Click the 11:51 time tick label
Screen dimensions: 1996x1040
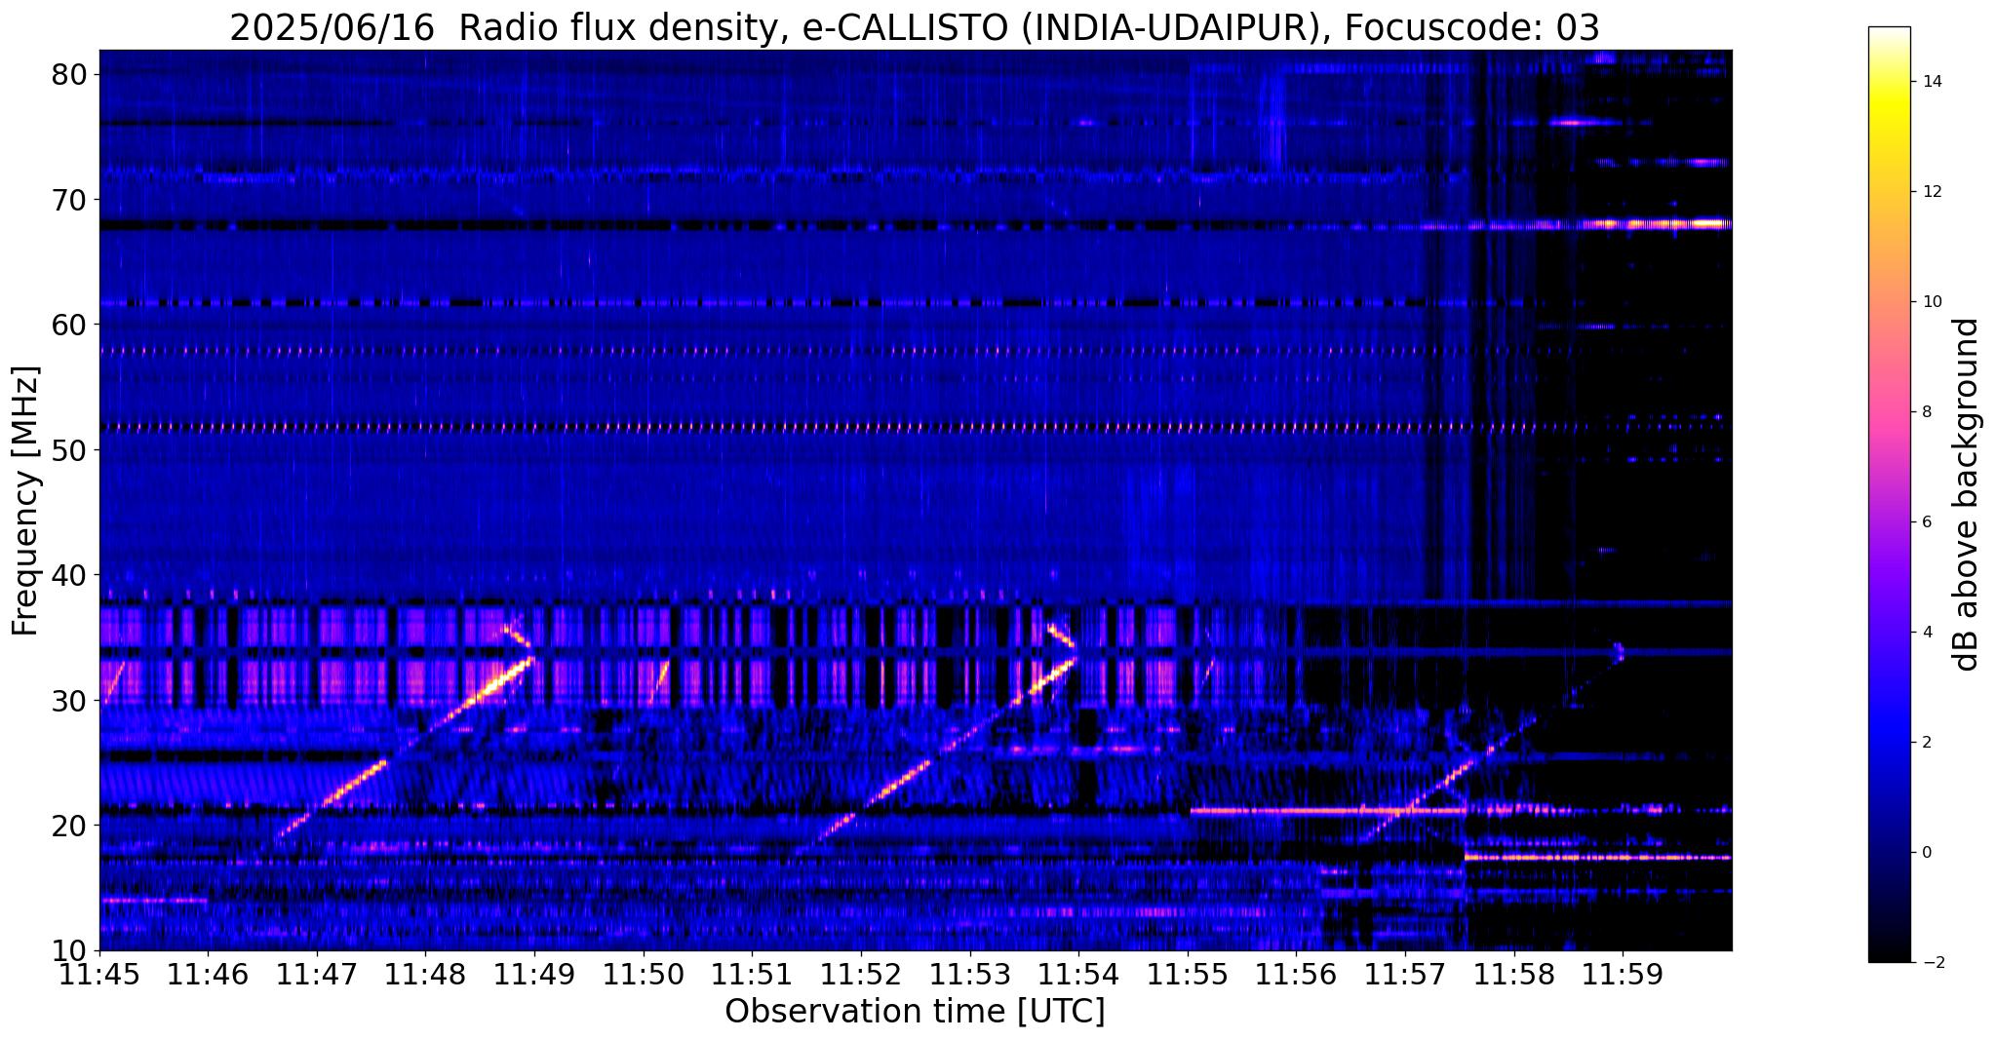tap(752, 975)
